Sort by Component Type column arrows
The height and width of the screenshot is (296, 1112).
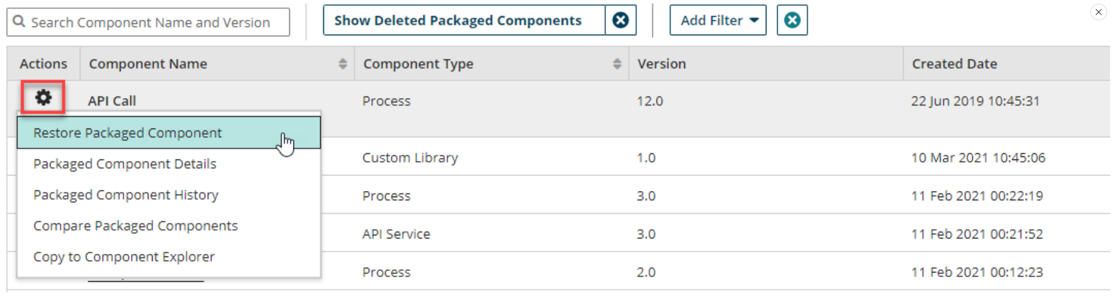pyautogui.click(x=616, y=64)
